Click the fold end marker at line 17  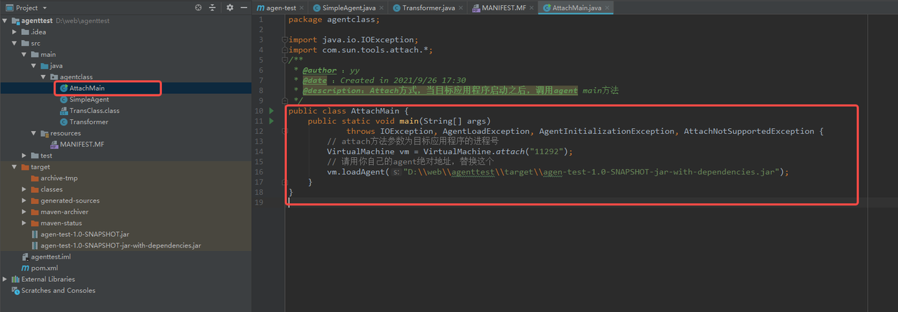[x=284, y=182]
